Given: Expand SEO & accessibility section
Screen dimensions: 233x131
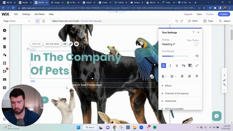Looking at the screenshot, I should [x=180, y=108].
